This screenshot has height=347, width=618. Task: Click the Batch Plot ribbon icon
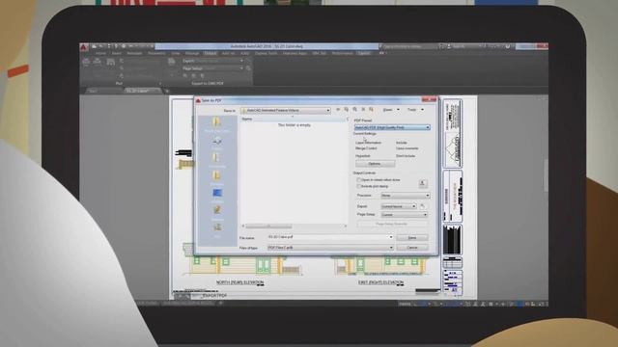tap(98, 62)
